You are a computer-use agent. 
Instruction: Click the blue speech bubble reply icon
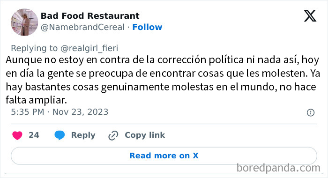pos(60,135)
